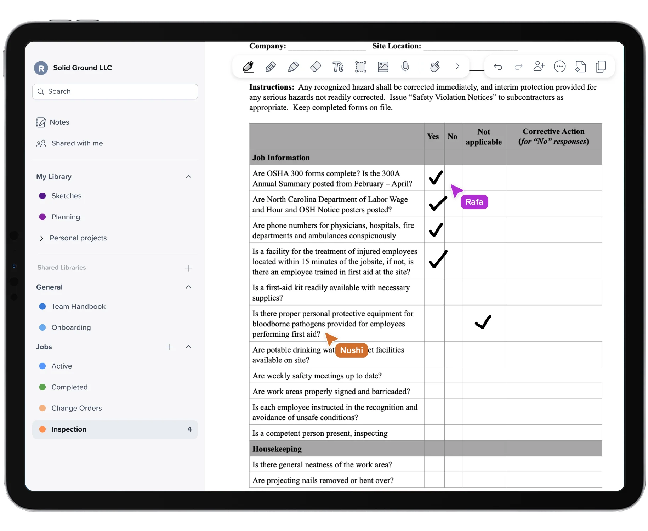The image size is (648, 531).
Task: Add a new Shared Library
Action: (x=188, y=268)
